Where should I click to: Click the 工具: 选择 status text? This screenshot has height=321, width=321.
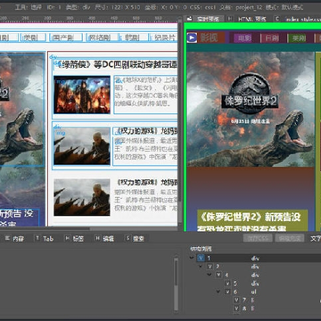coord(29,7)
